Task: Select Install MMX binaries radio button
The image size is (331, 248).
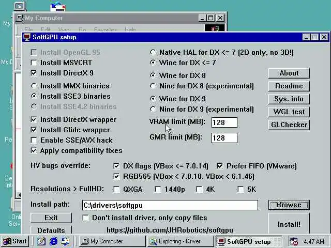Action: point(34,86)
